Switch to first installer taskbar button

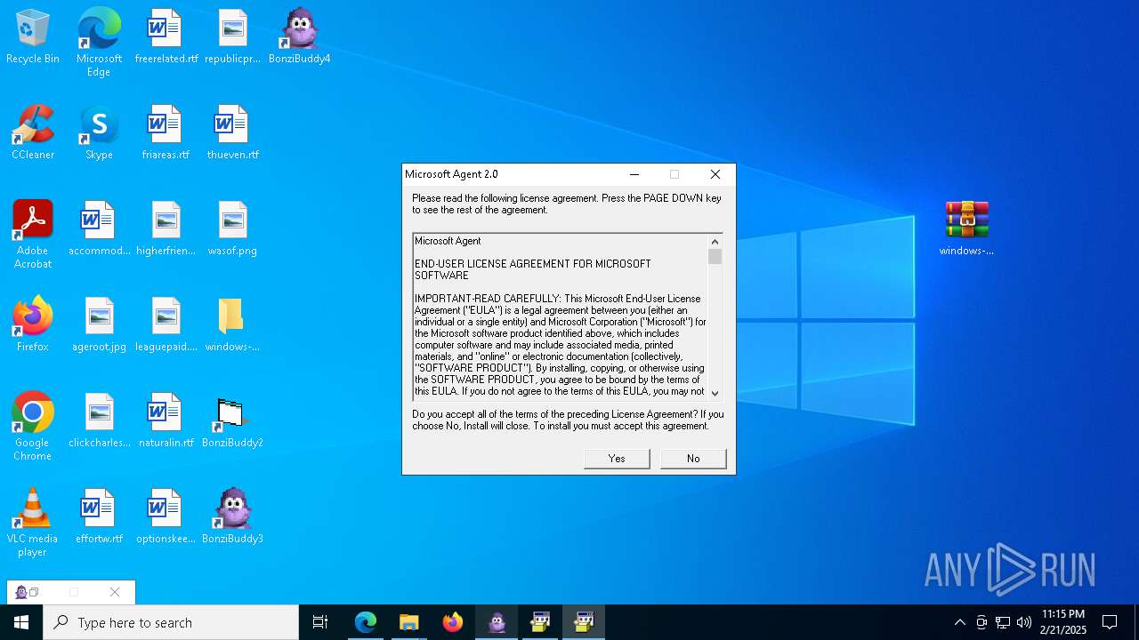(x=540, y=622)
